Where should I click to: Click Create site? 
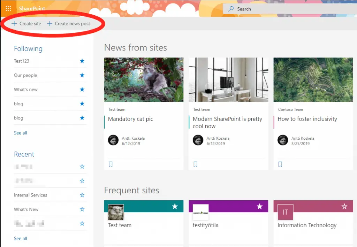coord(26,24)
